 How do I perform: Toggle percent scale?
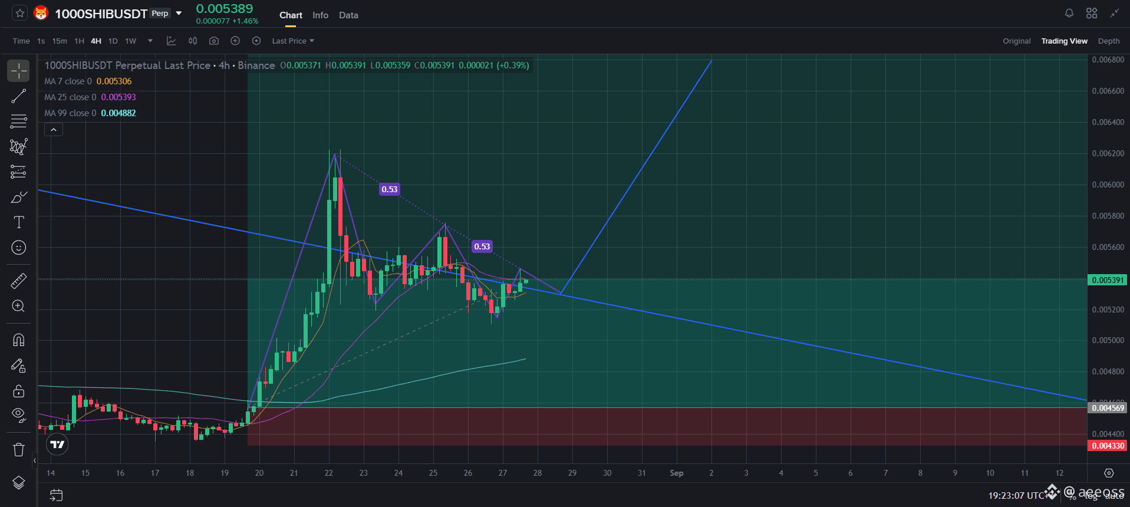[x=1073, y=496]
